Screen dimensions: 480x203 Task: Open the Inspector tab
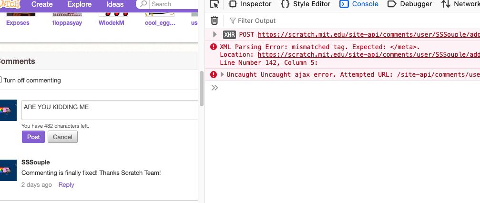[250, 4]
